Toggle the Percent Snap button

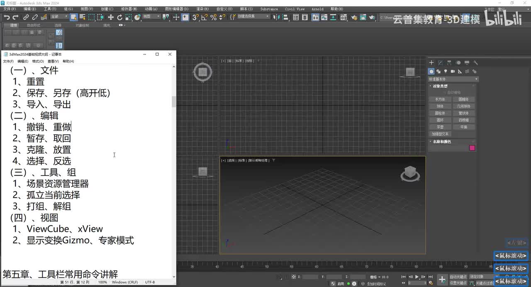(213, 17)
